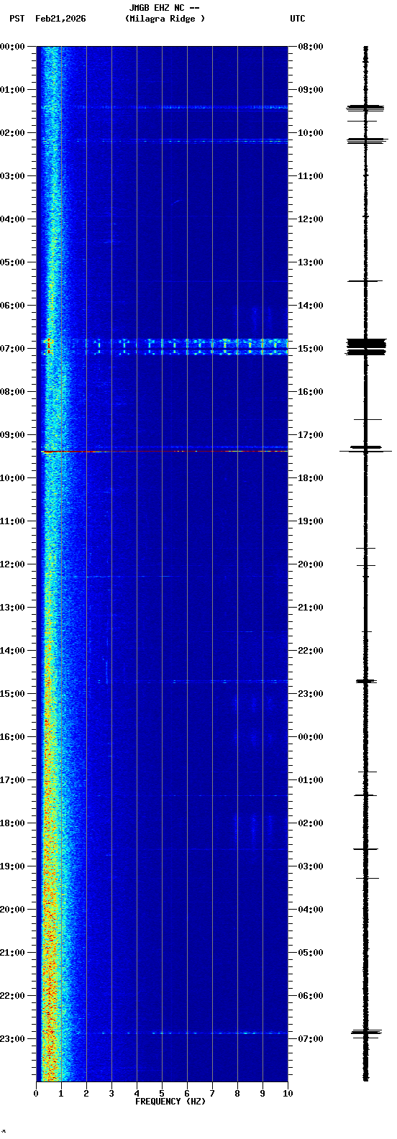Click the 03:00 PST time label
Image resolution: width=397 pixels, height=1139 pixels.
13,176
